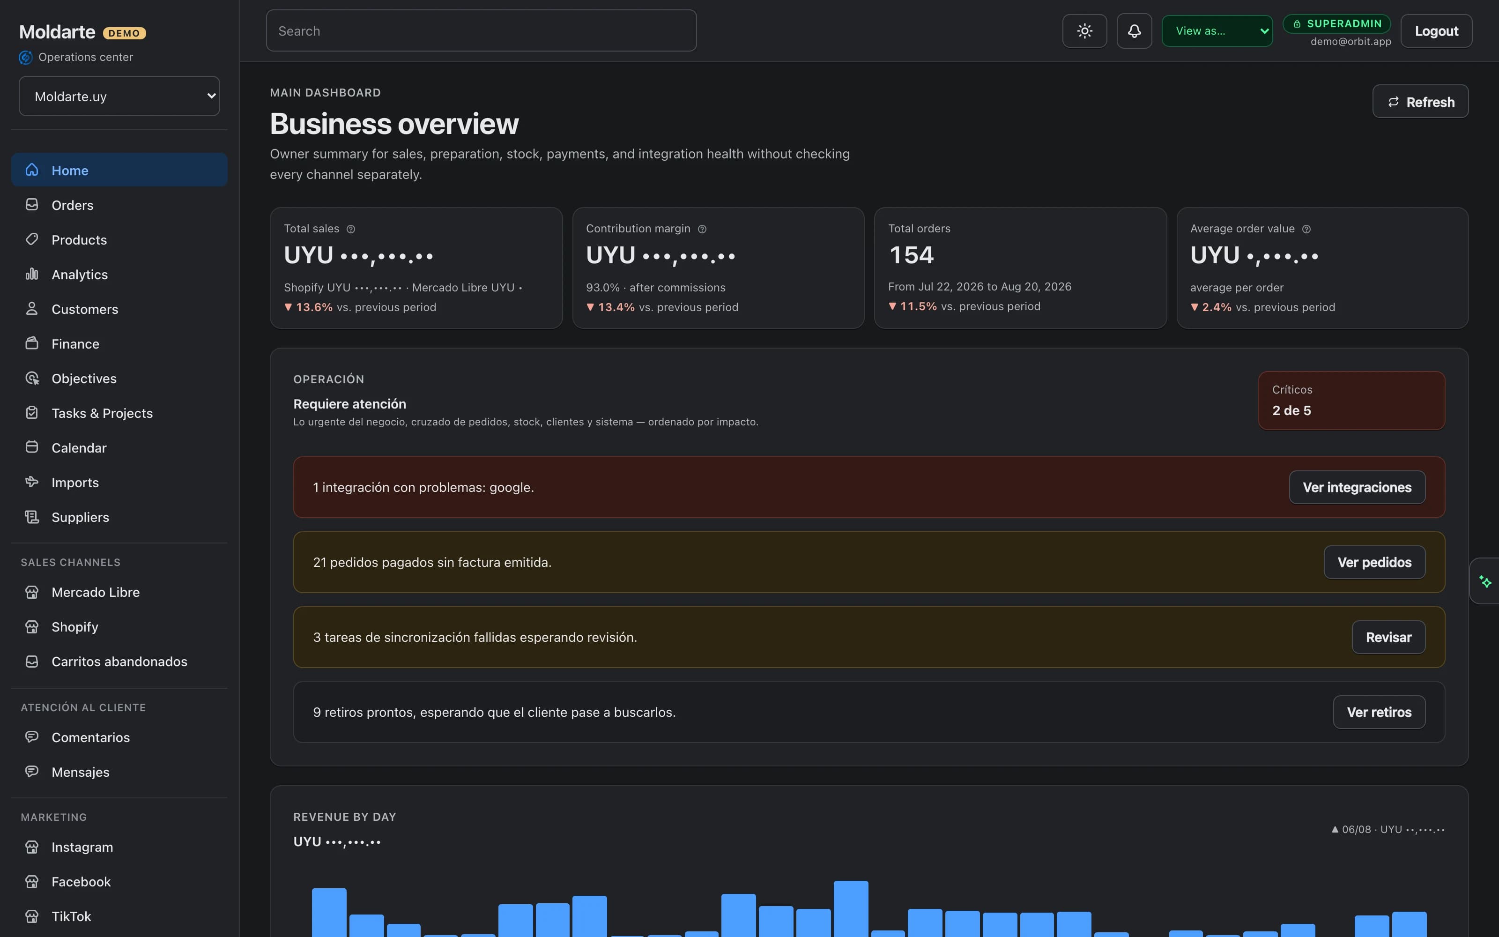
Task: Click the demo@orbit.app account email
Action: click(x=1351, y=42)
